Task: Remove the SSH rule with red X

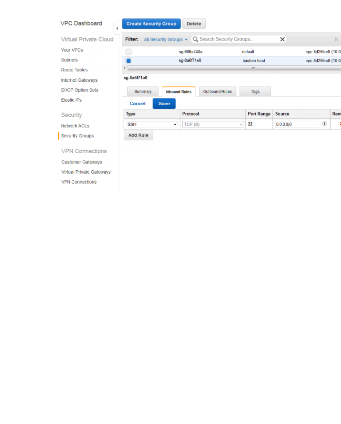Action: pos(340,124)
